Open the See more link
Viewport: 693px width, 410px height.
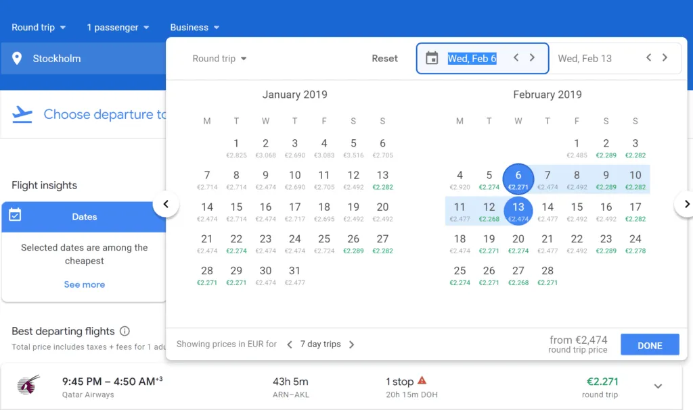(x=84, y=284)
